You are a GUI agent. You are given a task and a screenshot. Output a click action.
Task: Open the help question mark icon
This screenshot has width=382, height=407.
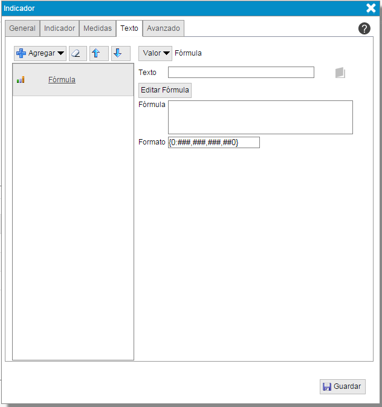tap(364, 28)
